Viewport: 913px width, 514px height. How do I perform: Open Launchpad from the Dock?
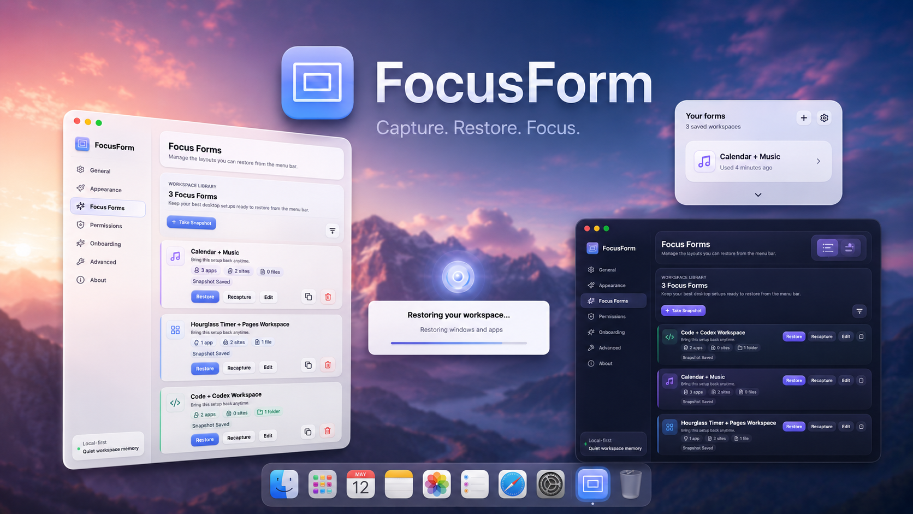[323, 484]
